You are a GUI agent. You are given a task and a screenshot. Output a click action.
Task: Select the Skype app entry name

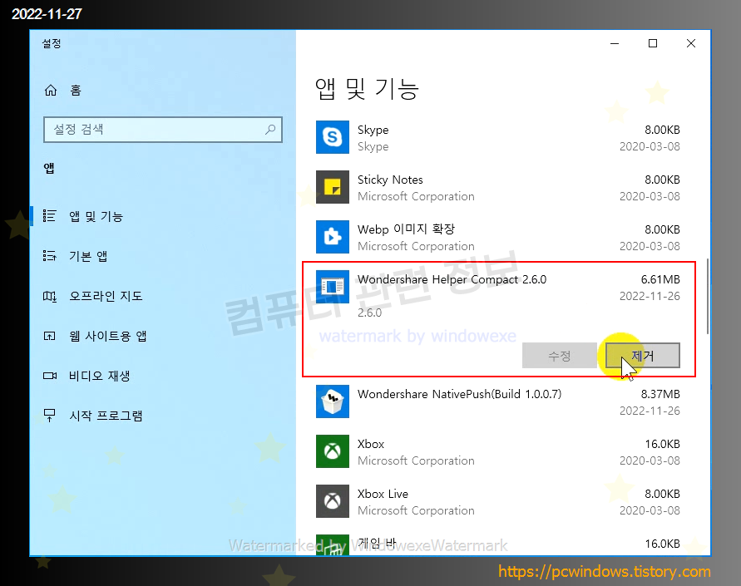(373, 130)
